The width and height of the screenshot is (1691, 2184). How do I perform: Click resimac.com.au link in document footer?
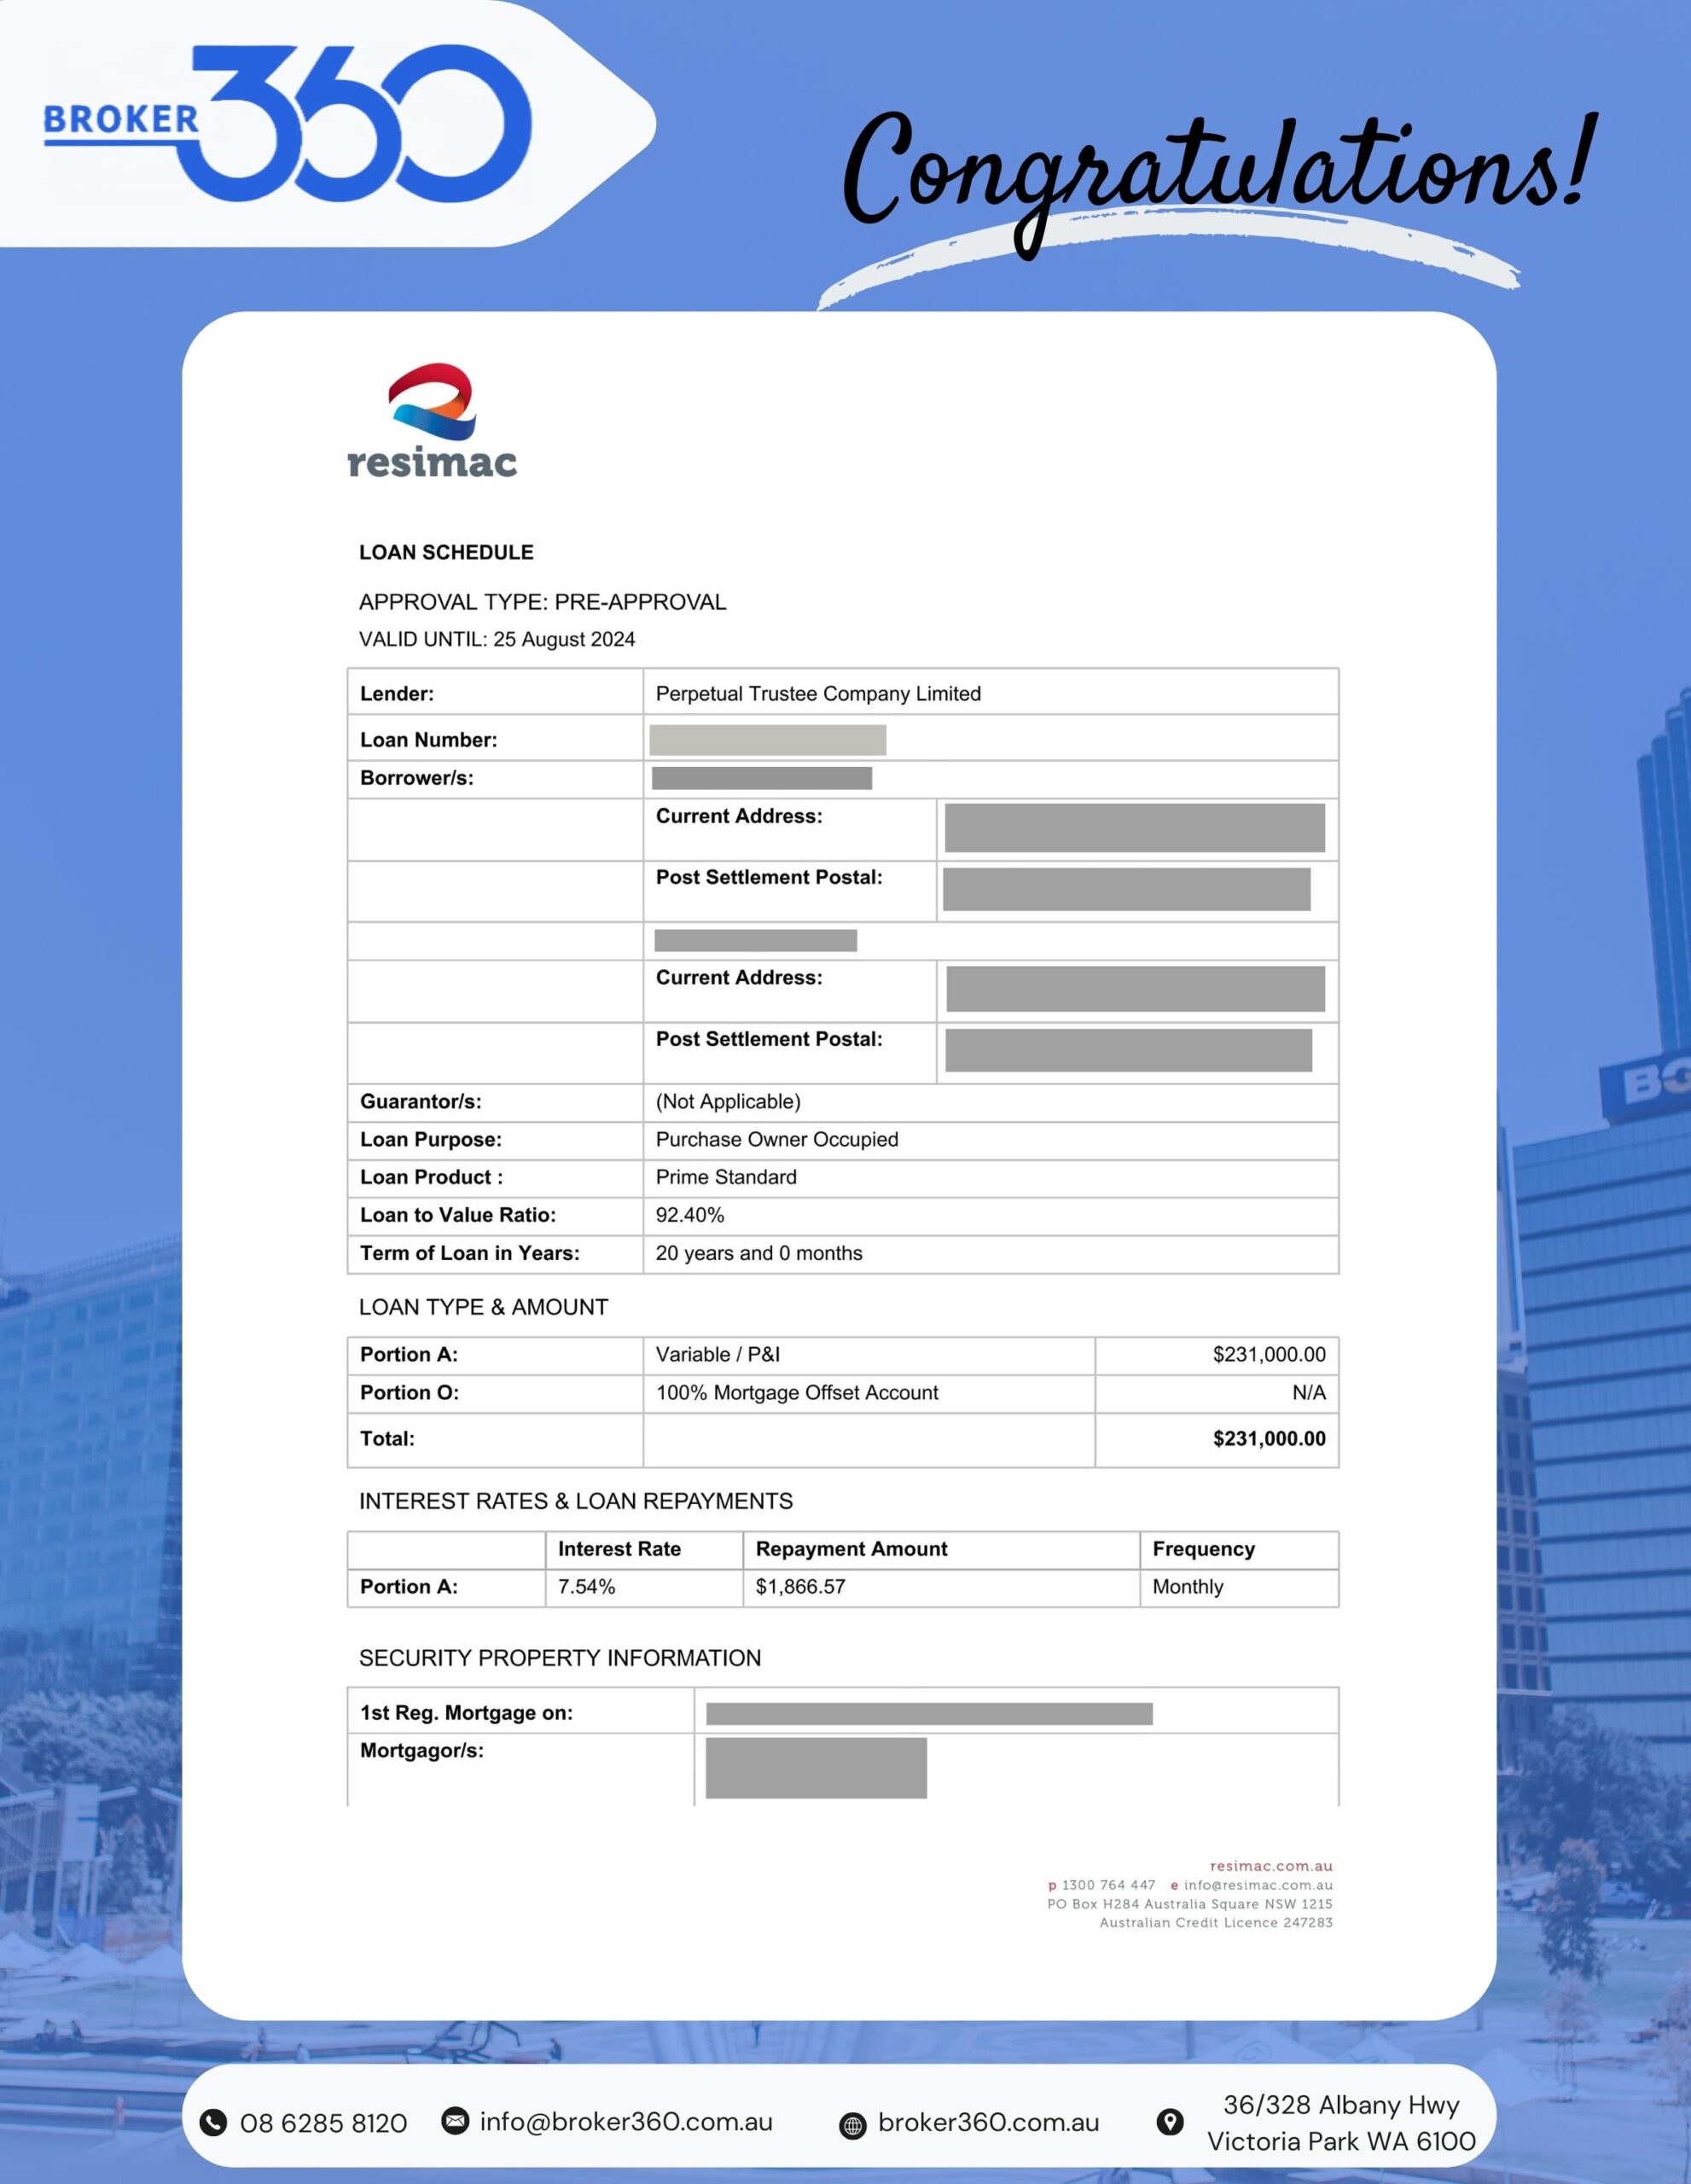tap(1270, 1866)
